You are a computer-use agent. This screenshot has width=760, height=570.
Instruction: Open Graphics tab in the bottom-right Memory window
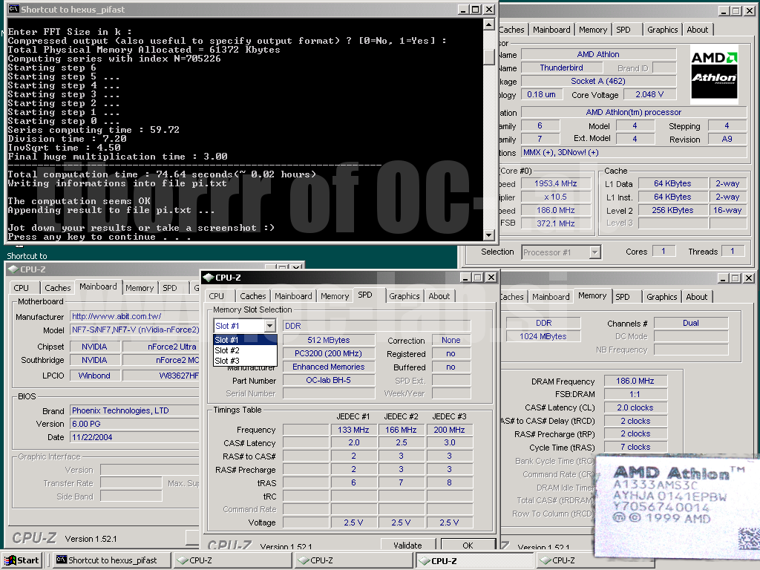pos(661,297)
